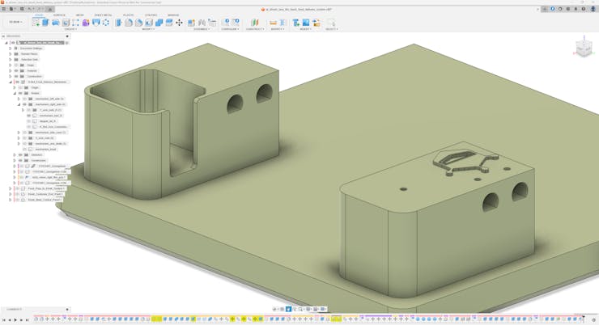Click the Play button in timeline
Image resolution: width=599 pixels, height=325 pixels.
(15, 319)
